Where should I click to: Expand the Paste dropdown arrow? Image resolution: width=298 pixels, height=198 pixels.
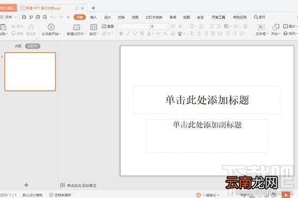pyautogui.click(x=7, y=34)
